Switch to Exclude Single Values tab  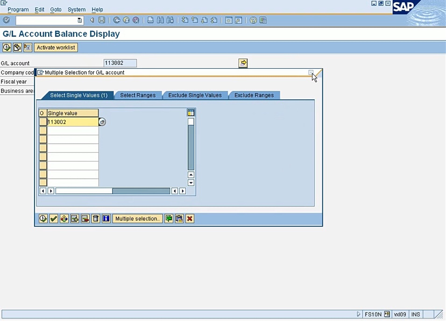pos(195,95)
